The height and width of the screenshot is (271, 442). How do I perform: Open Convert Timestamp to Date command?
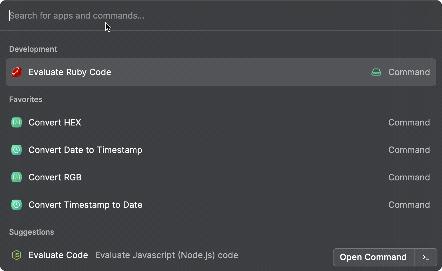85,205
